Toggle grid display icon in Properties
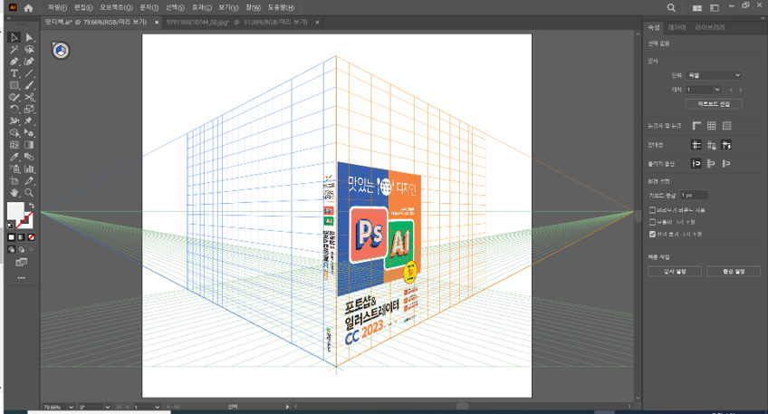This screenshot has height=414, width=768. point(711,126)
